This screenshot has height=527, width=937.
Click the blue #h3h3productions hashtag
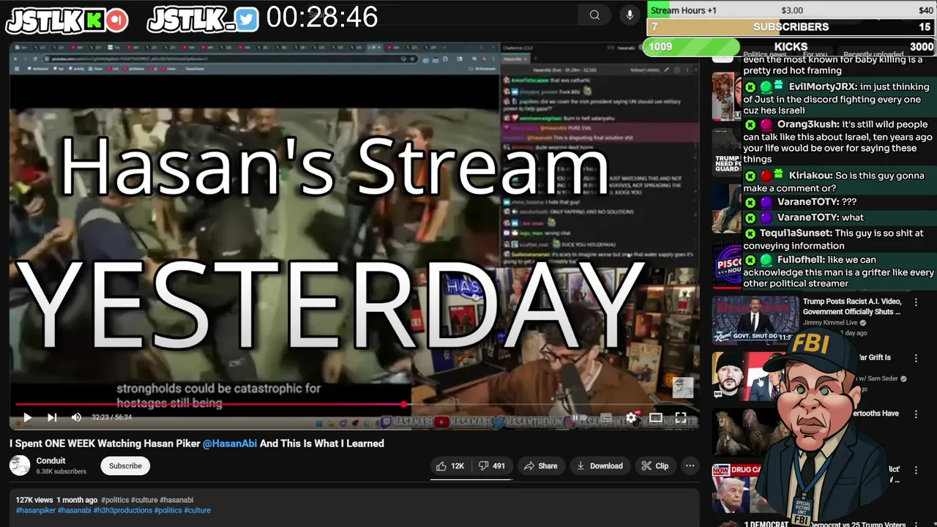[x=123, y=510]
